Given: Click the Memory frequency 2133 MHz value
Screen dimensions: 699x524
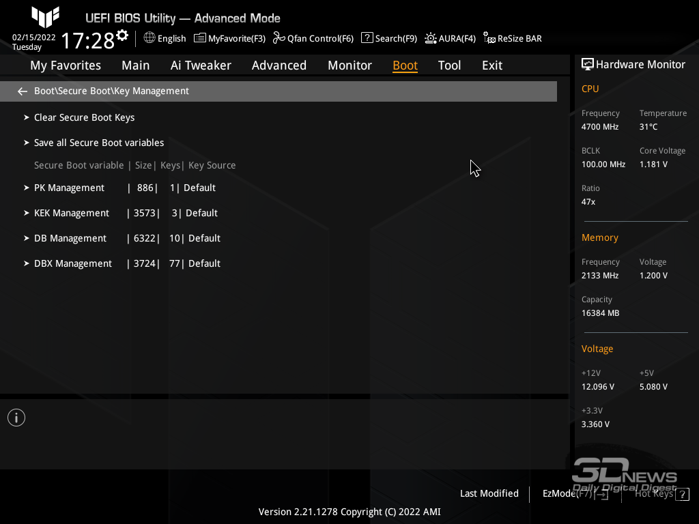Looking at the screenshot, I should pyautogui.click(x=599, y=276).
